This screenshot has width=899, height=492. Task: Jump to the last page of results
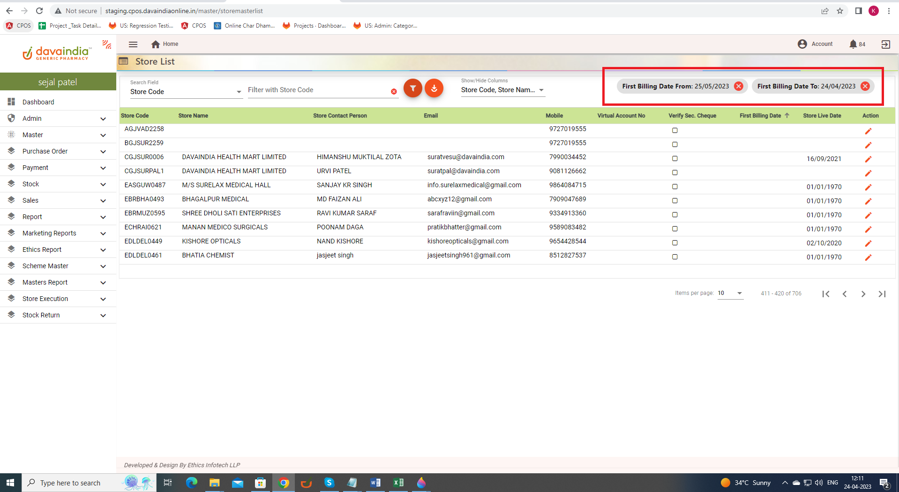pos(882,294)
